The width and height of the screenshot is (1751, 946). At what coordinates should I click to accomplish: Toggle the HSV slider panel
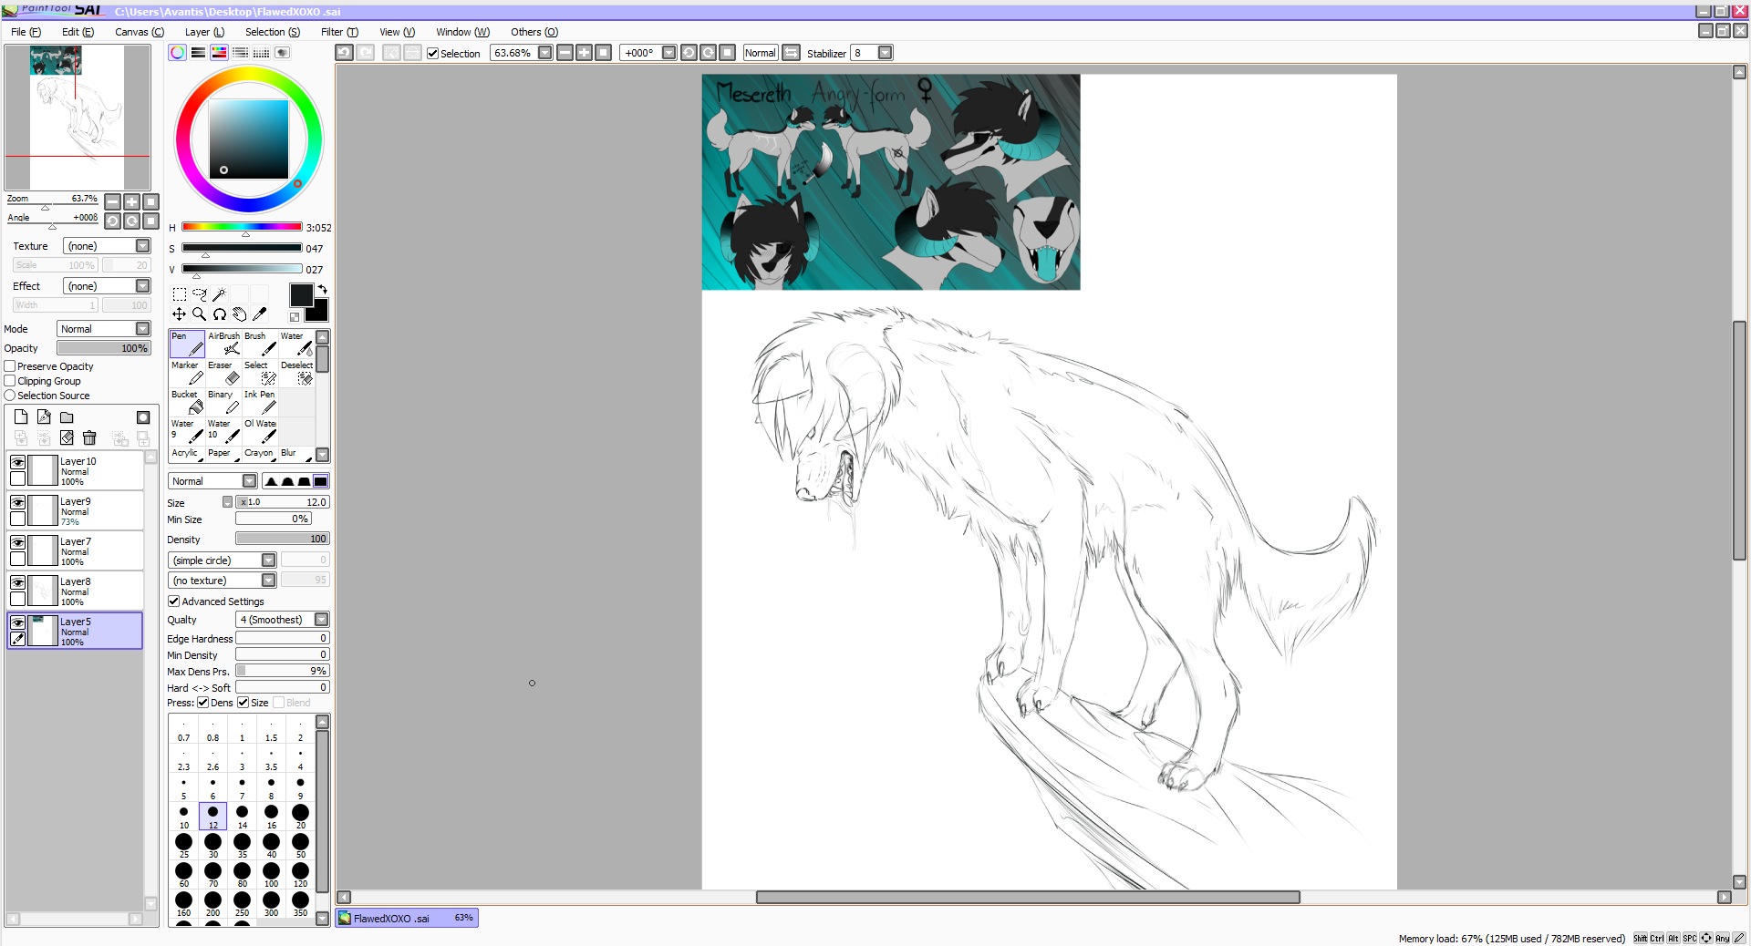(x=219, y=53)
